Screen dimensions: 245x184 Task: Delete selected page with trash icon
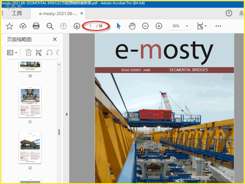(x=28, y=52)
